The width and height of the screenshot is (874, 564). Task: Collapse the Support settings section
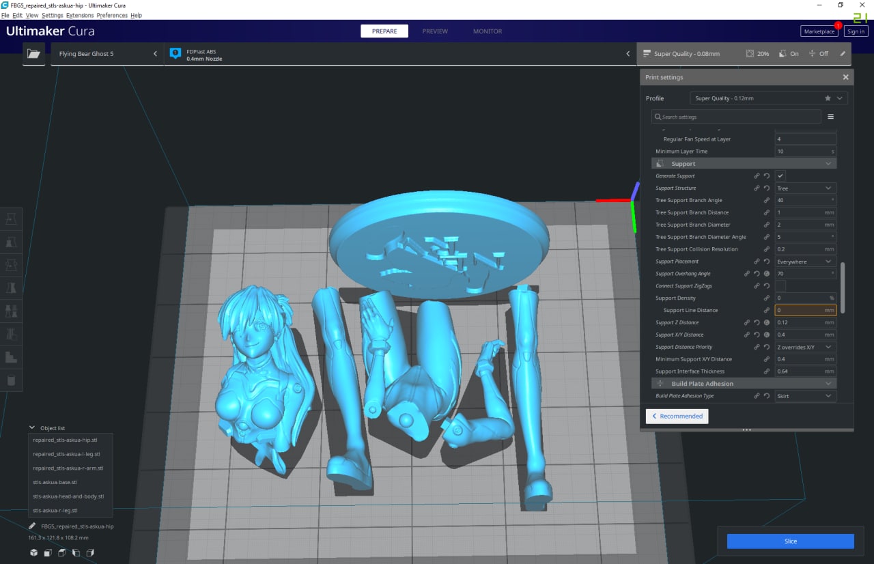744,164
